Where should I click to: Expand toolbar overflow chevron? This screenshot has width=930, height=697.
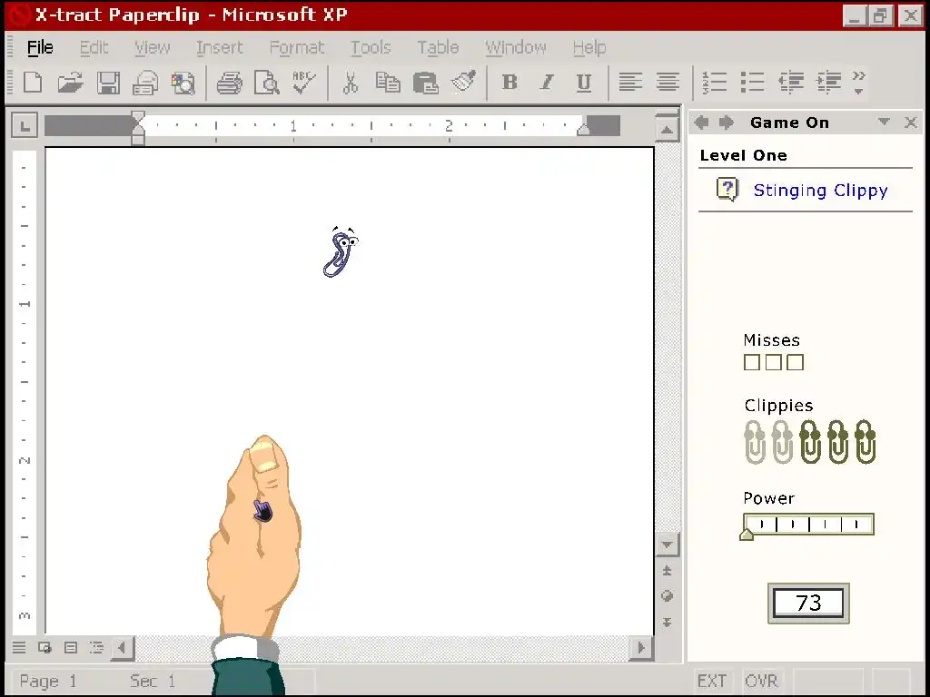tap(858, 83)
